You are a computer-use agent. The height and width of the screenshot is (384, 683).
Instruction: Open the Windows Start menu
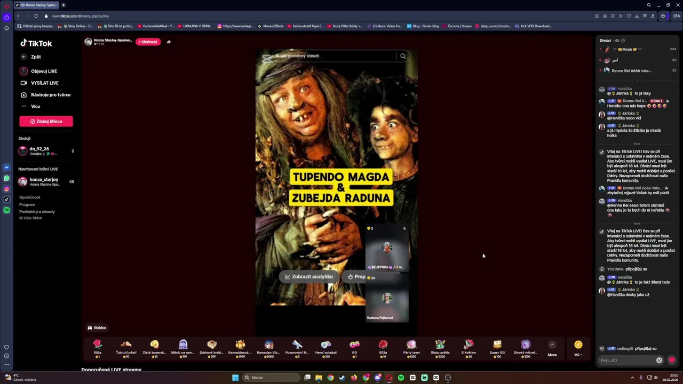[x=235, y=378]
